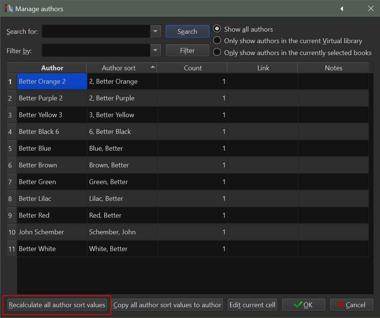
Task: Click the Count column header
Action: (192, 68)
